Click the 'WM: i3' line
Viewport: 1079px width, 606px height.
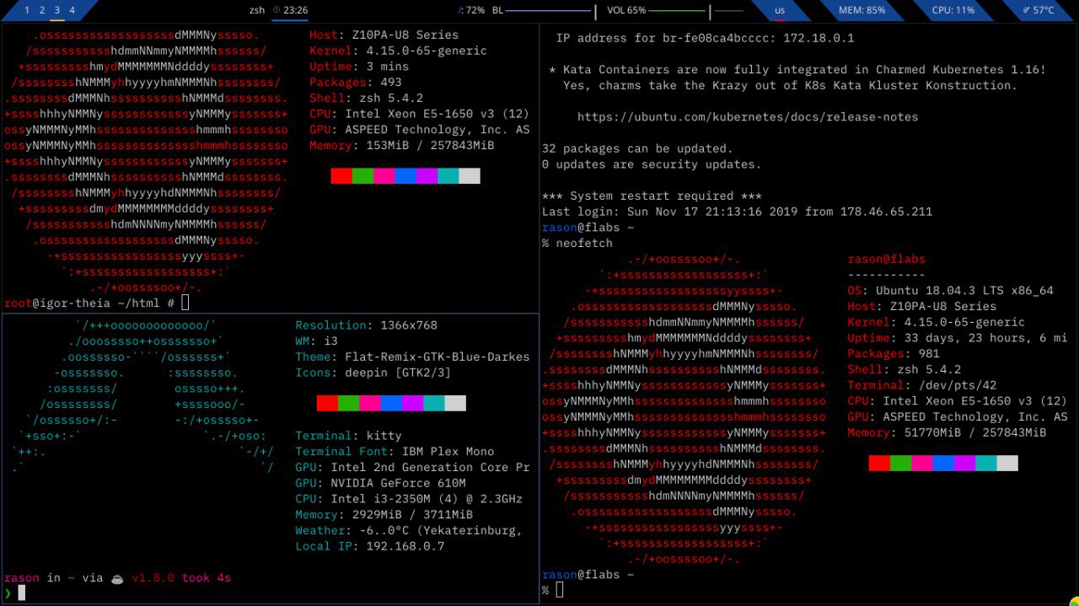(316, 341)
